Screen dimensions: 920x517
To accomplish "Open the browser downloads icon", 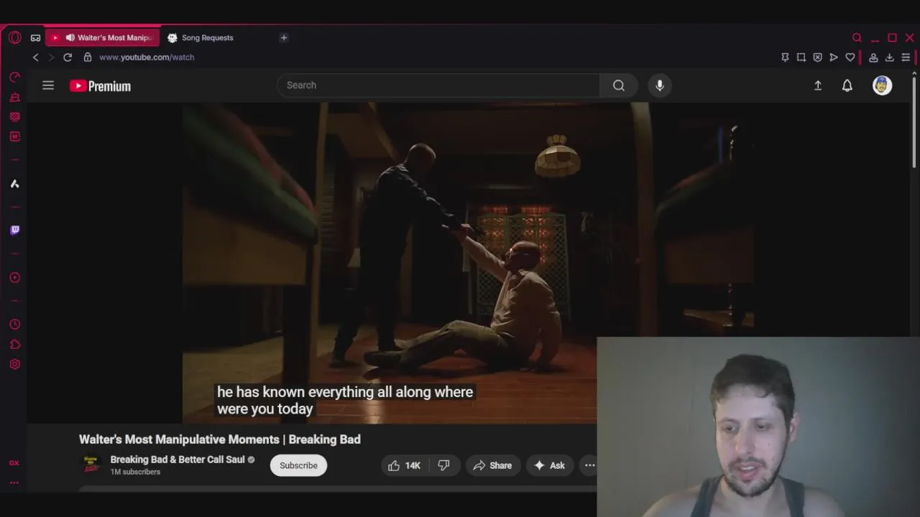I will point(890,57).
